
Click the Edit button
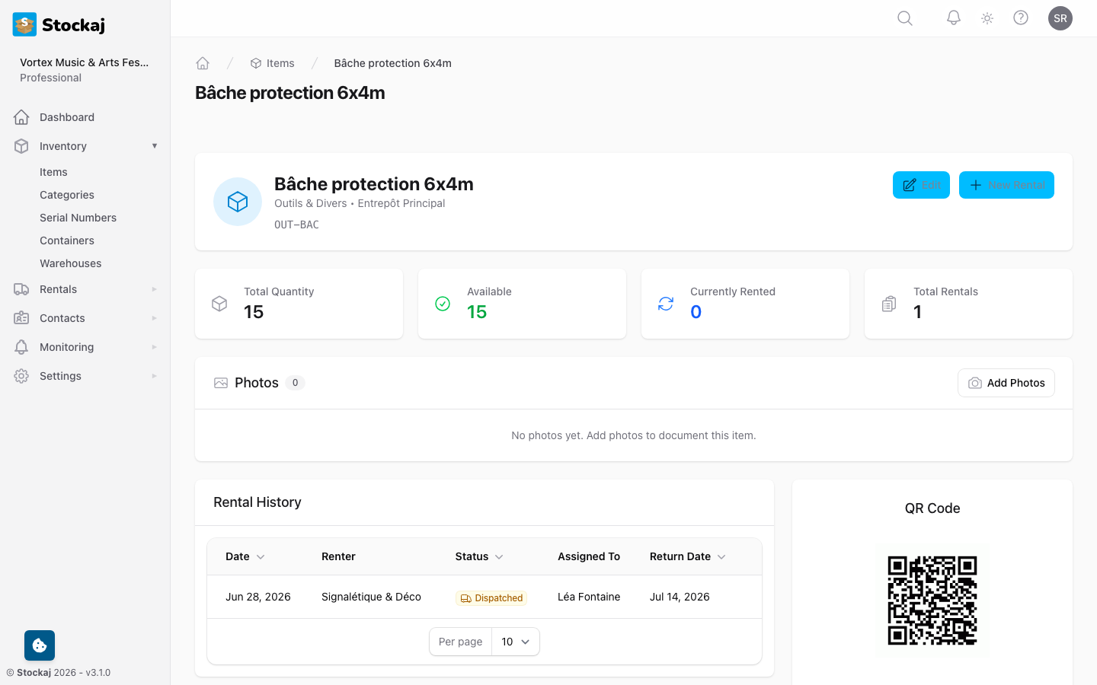[x=921, y=185]
